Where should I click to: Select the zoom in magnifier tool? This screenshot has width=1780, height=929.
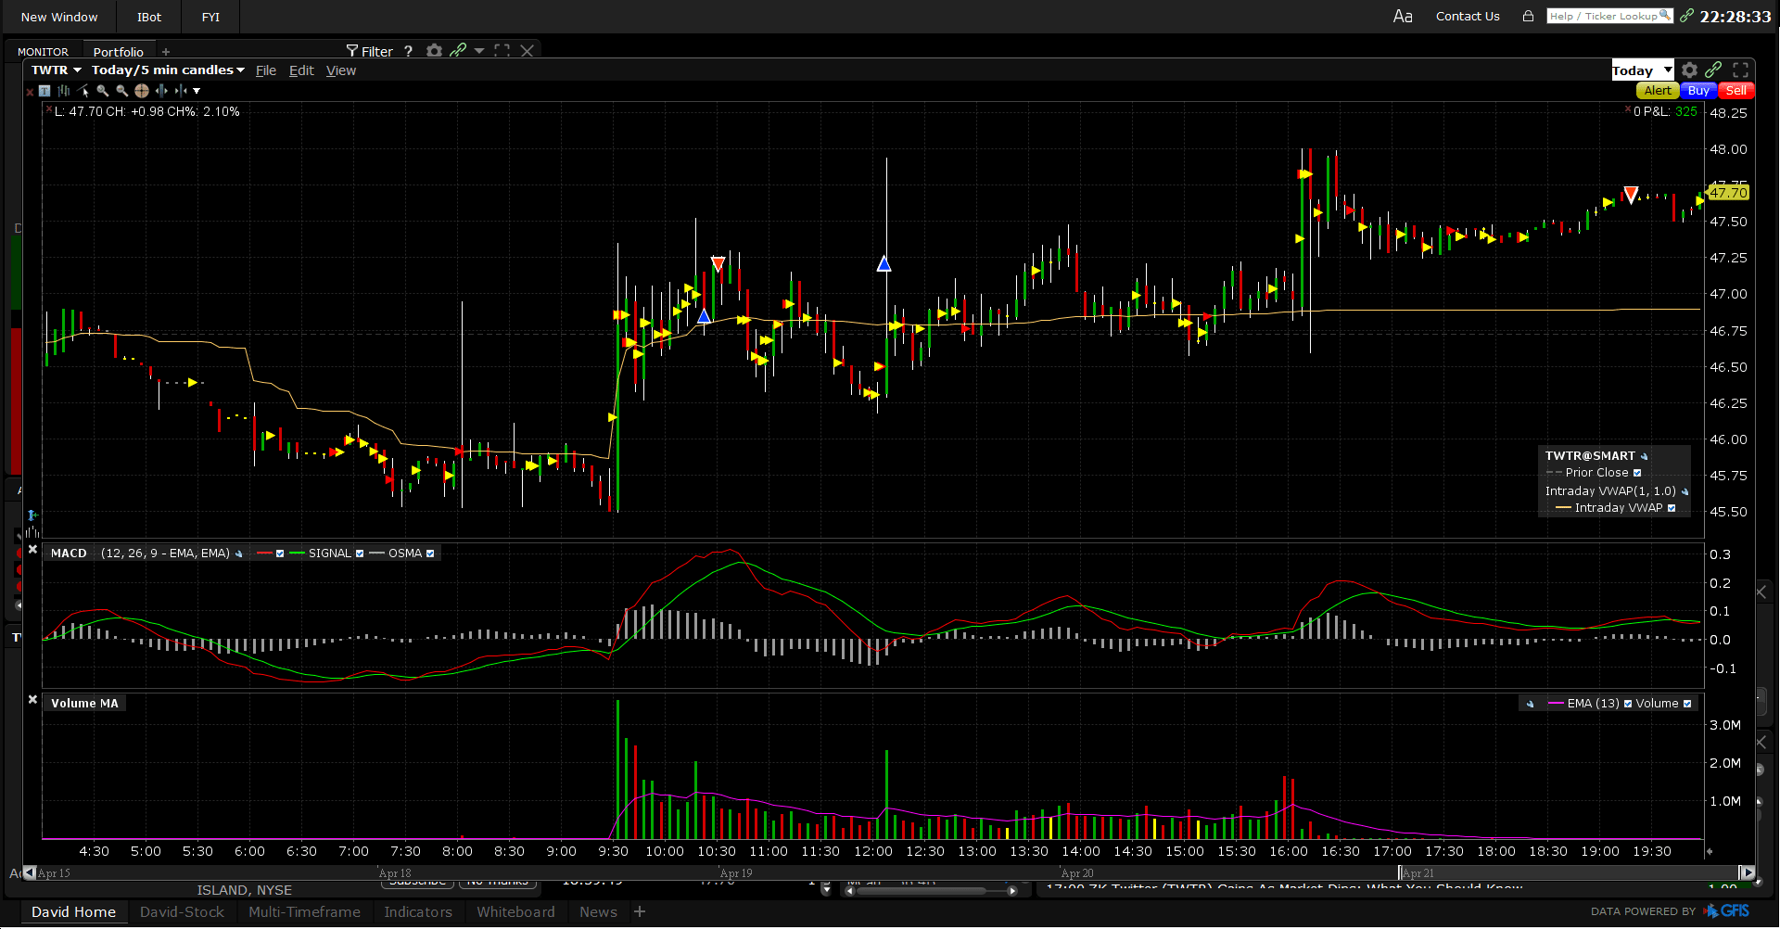(103, 91)
